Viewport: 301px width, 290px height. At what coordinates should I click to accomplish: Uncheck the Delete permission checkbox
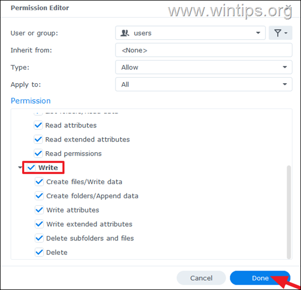click(x=39, y=252)
